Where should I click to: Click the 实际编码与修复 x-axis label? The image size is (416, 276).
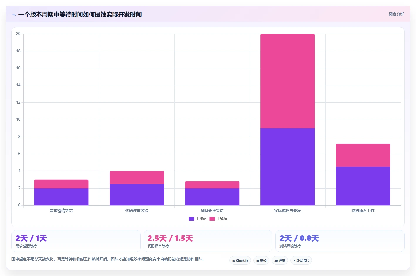[288, 211]
